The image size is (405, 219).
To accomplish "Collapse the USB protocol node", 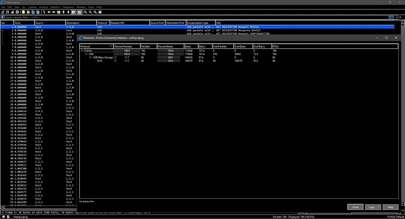I will [86, 54].
